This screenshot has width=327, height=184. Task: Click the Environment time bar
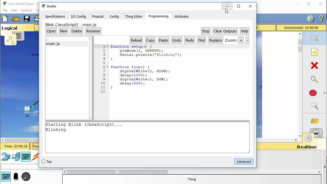301,28
